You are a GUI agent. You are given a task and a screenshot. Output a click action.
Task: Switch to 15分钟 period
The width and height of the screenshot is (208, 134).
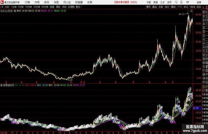[28, 7]
